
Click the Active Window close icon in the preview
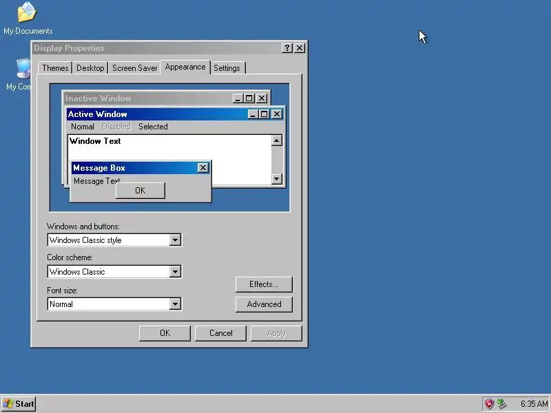click(277, 114)
